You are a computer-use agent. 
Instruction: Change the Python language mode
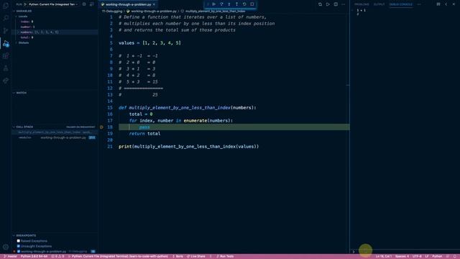tap(437, 256)
